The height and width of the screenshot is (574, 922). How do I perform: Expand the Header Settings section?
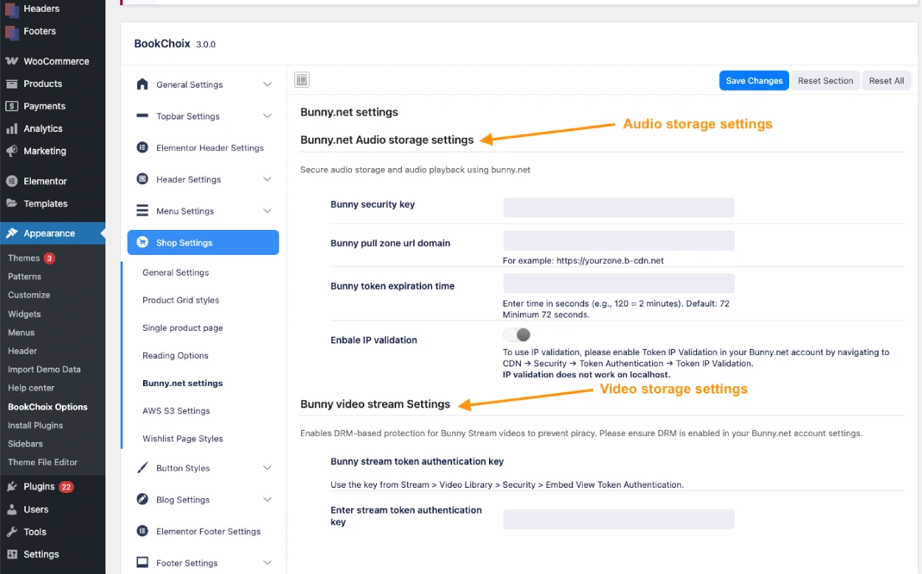[266, 179]
